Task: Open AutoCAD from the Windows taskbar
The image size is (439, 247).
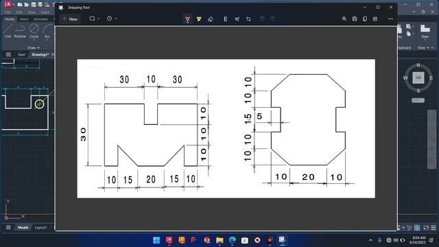Action: (x=169, y=240)
